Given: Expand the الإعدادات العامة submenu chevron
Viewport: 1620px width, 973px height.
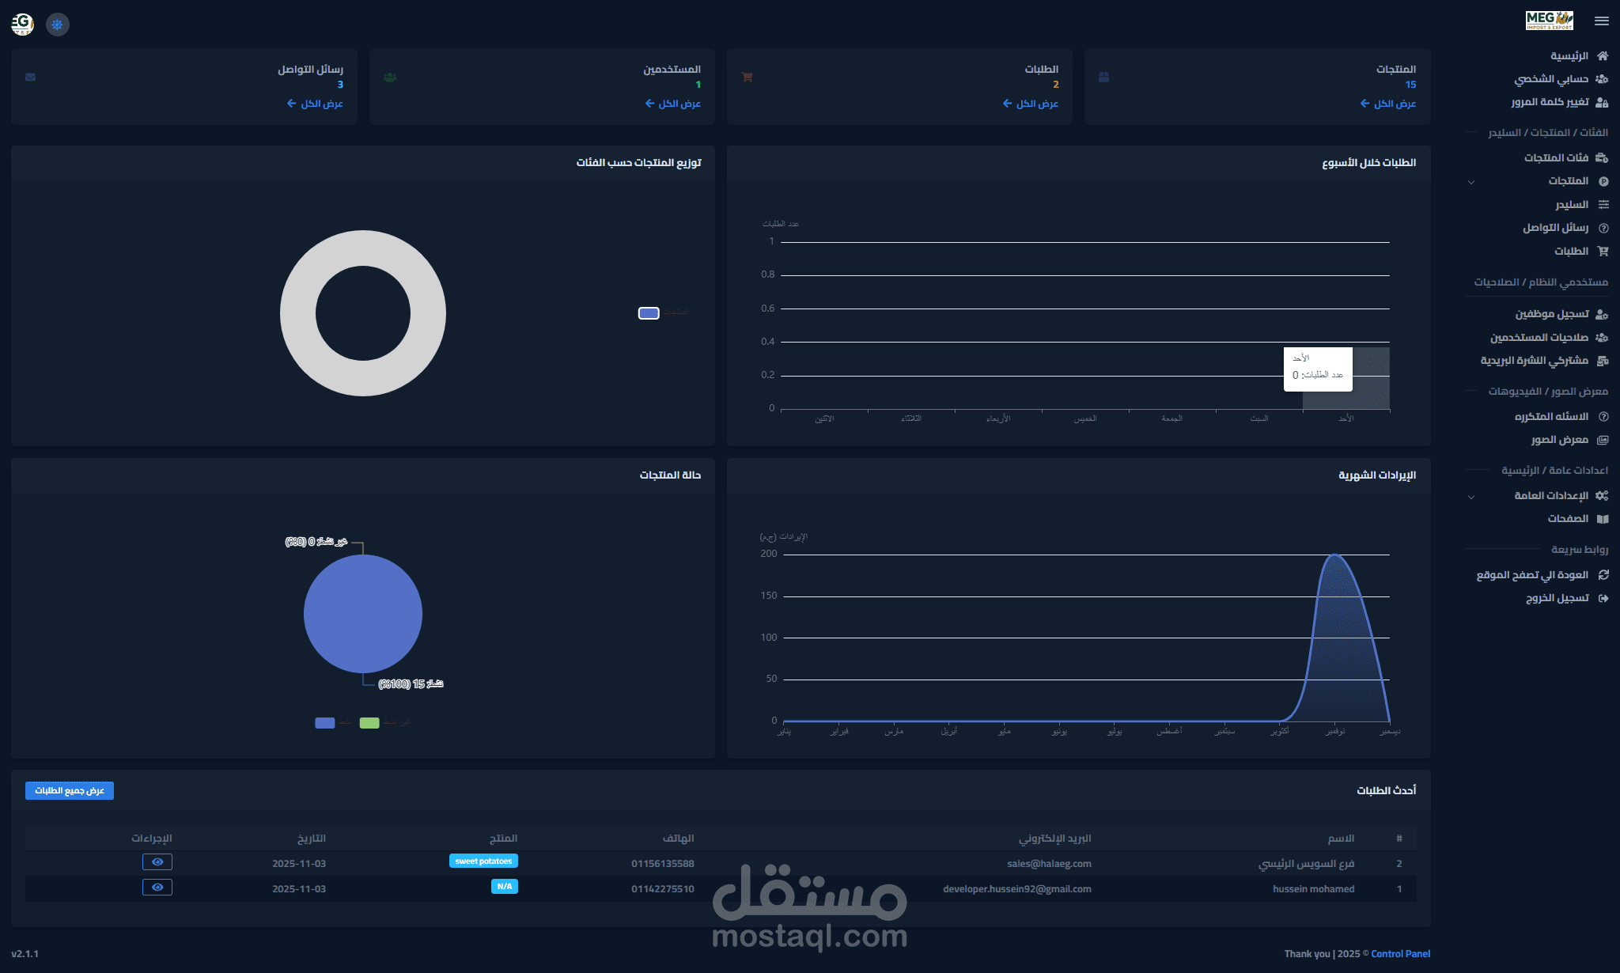Looking at the screenshot, I should tap(1471, 497).
